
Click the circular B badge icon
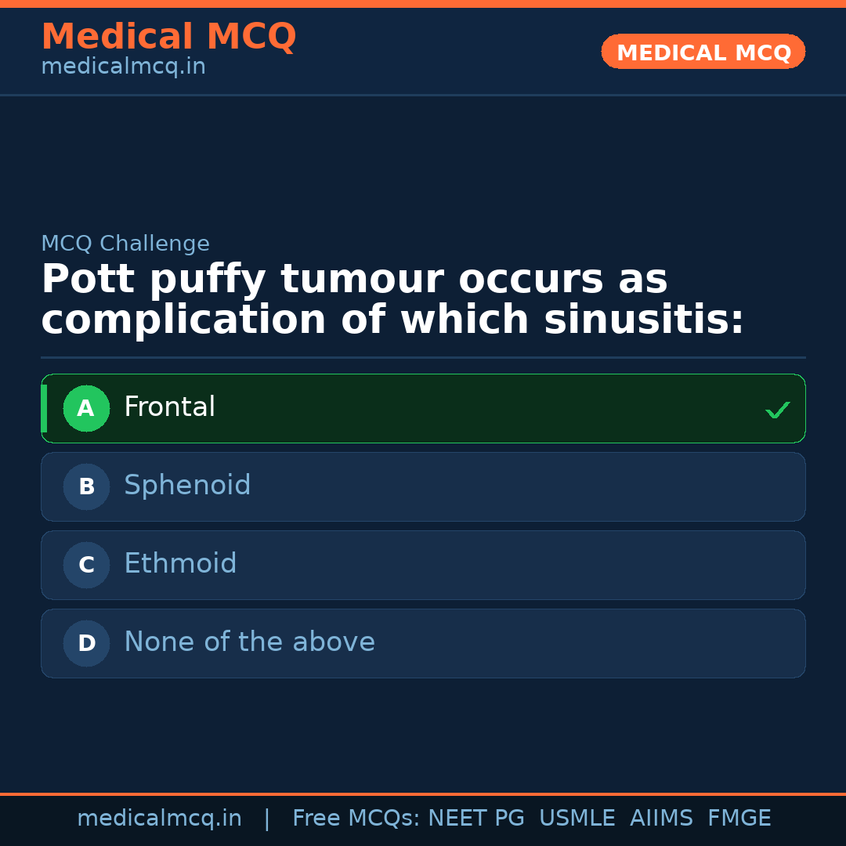pos(86,486)
